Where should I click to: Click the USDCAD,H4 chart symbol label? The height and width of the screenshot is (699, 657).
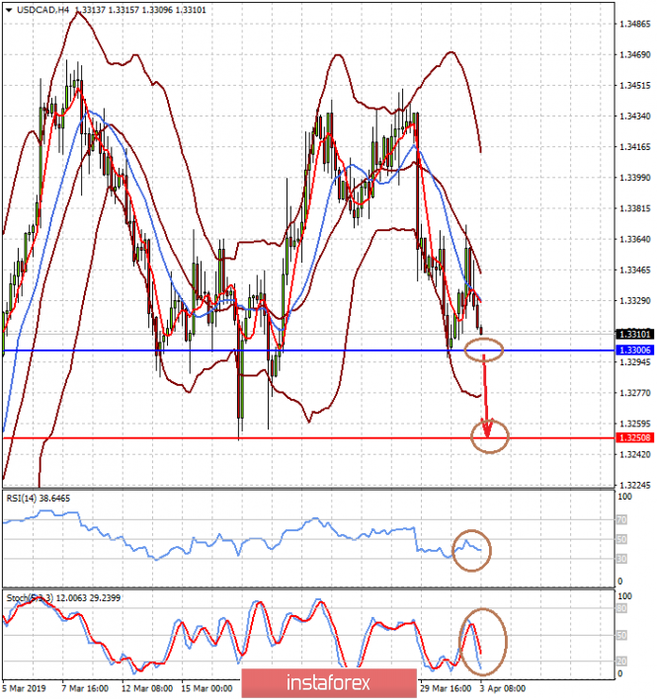coord(42,9)
